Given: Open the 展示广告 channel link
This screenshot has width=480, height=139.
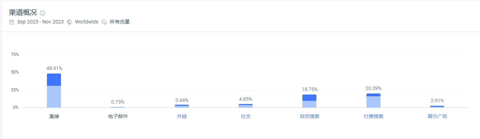Looking at the screenshot, I should click(x=437, y=116).
